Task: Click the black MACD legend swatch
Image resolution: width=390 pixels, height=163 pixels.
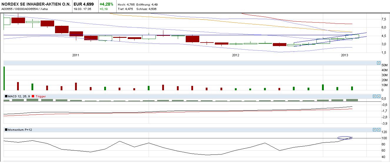Action: (x=6, y=96)
